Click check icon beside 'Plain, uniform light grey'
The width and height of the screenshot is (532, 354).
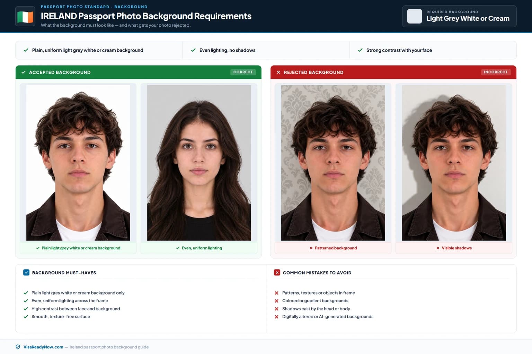(x=26, y=50)
